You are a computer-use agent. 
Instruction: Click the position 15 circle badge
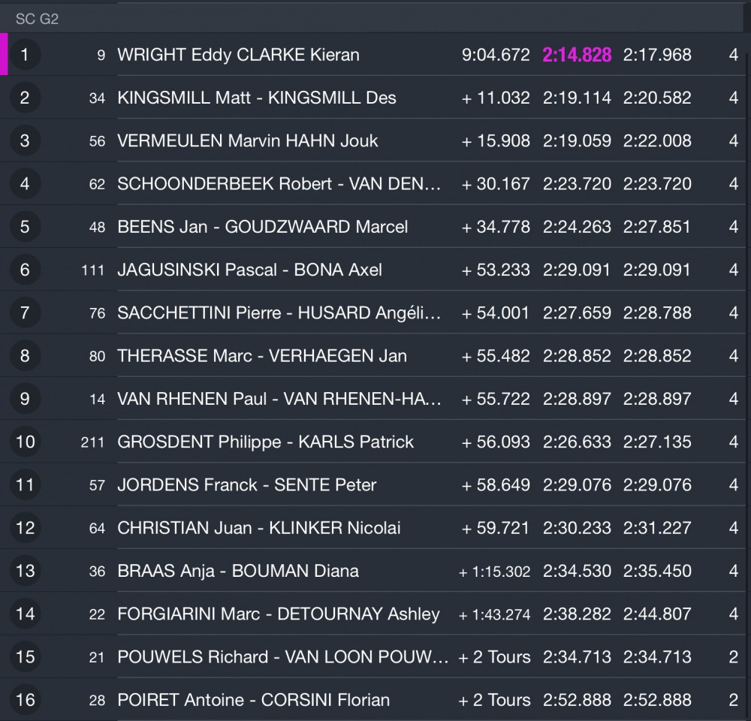(x=25, y=657)
